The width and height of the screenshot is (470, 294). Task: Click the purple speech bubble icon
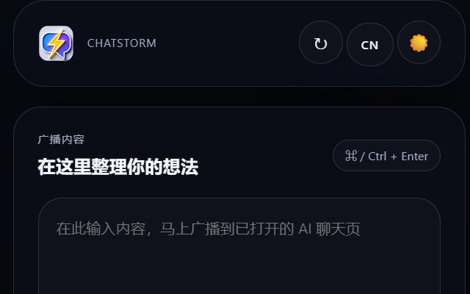56,43
